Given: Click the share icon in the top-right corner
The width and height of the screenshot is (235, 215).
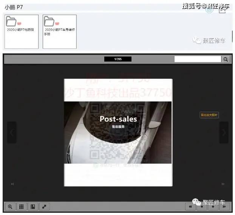Looking at the screenshot, I should [223, 10].
